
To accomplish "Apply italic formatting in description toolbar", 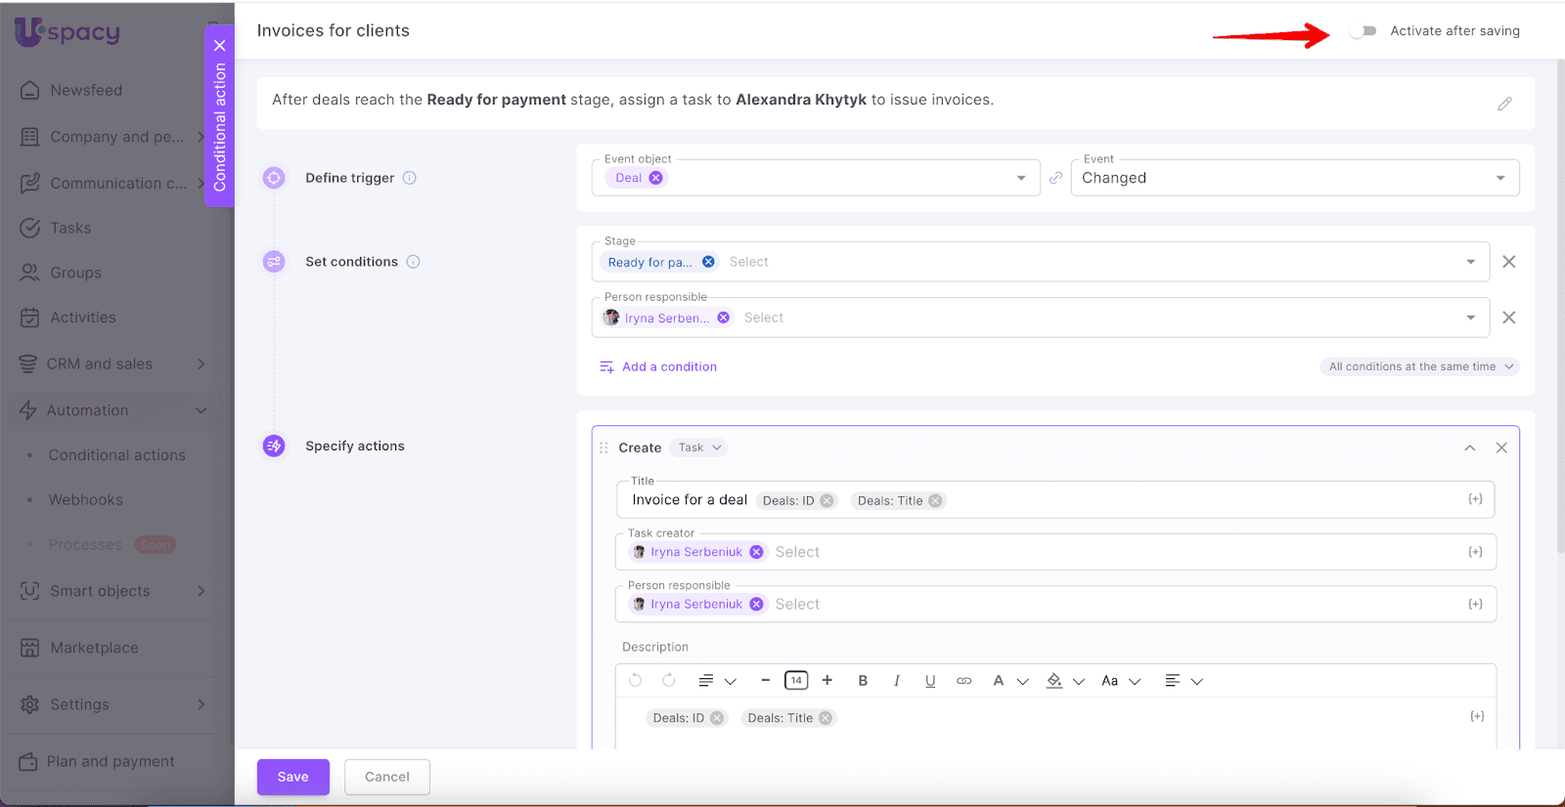I will pos(896,681).
